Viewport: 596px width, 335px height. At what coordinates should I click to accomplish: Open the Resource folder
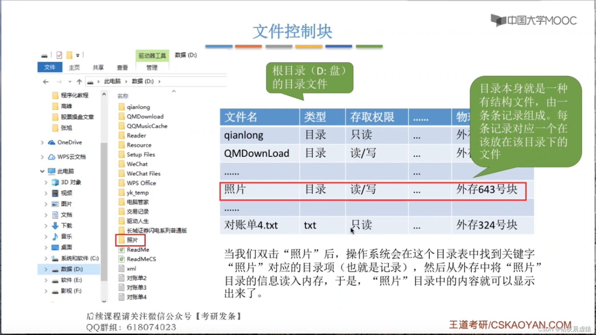point(135,145)
